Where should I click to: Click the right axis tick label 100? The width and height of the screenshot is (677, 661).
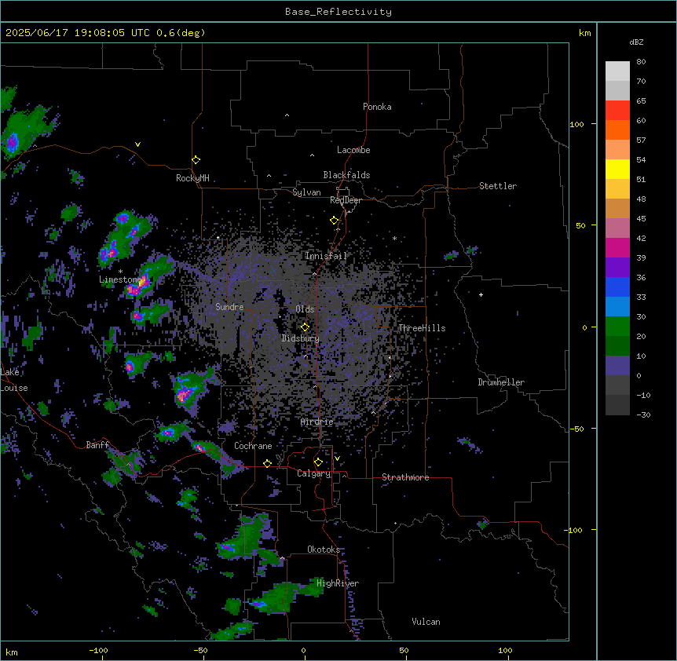tap(576, 124)
